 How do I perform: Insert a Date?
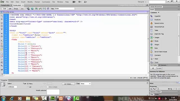(x=156, y=48)
